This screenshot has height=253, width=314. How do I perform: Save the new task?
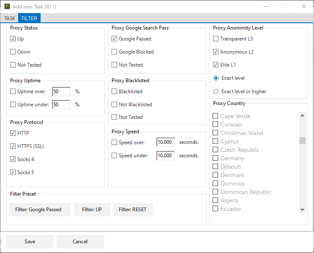(x=30, y=242)
